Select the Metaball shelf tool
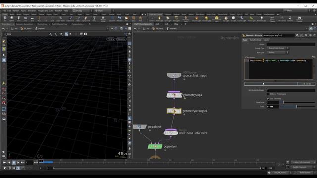This screenshot has height=178, width=317. pyautogui.click(x=119, y=19)
